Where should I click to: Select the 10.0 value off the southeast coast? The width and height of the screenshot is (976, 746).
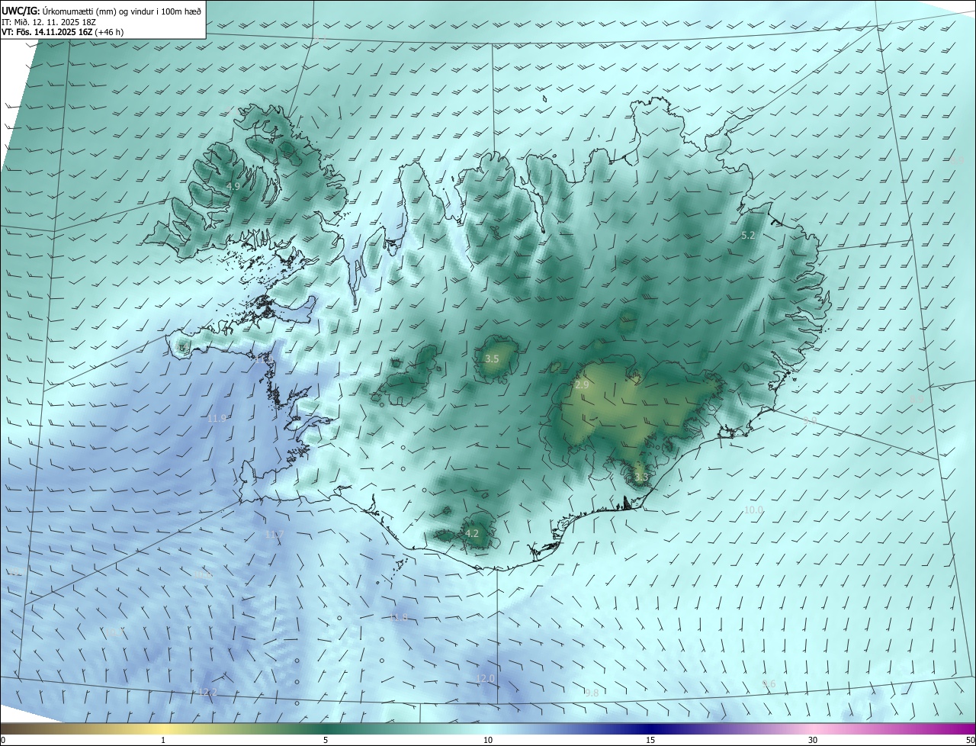[753, 510]
